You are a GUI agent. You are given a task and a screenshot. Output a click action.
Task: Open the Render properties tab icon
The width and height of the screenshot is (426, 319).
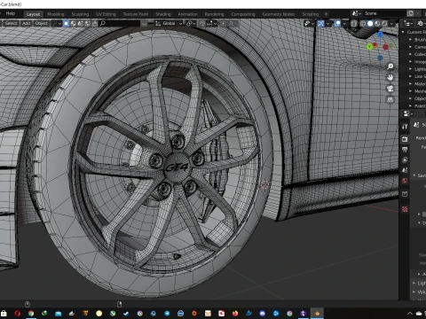click(x=405, y=139)
